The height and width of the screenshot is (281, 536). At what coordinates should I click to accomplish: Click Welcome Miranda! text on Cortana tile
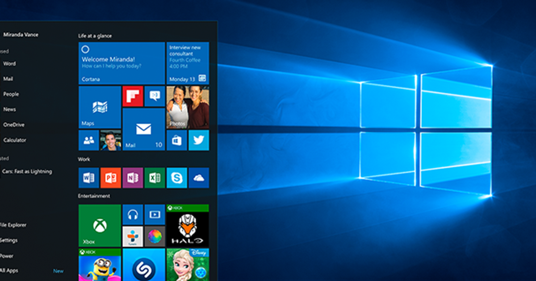108,59
